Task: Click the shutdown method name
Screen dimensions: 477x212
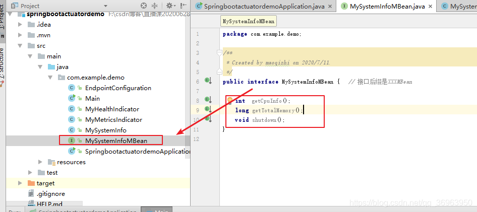Action: pos(264,120)
